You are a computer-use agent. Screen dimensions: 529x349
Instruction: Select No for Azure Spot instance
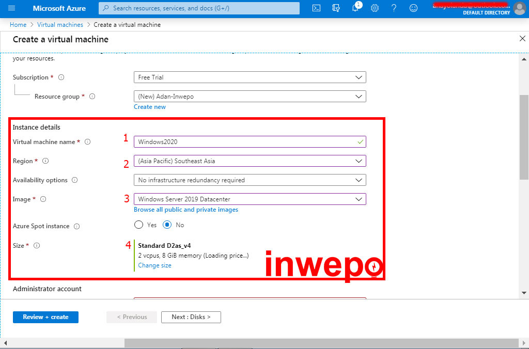(x=167, y=225)
